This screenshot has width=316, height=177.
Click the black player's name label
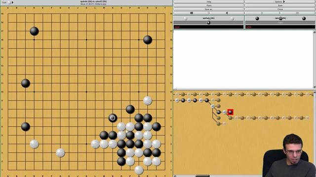[280, 18]
